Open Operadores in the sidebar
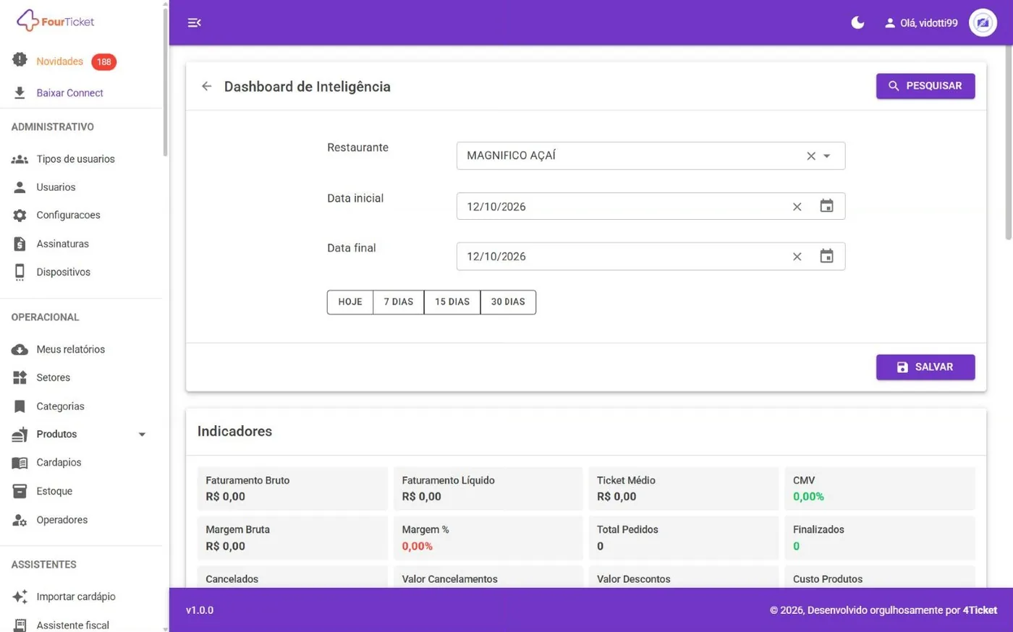1013x632 pixels. (62, 520)
